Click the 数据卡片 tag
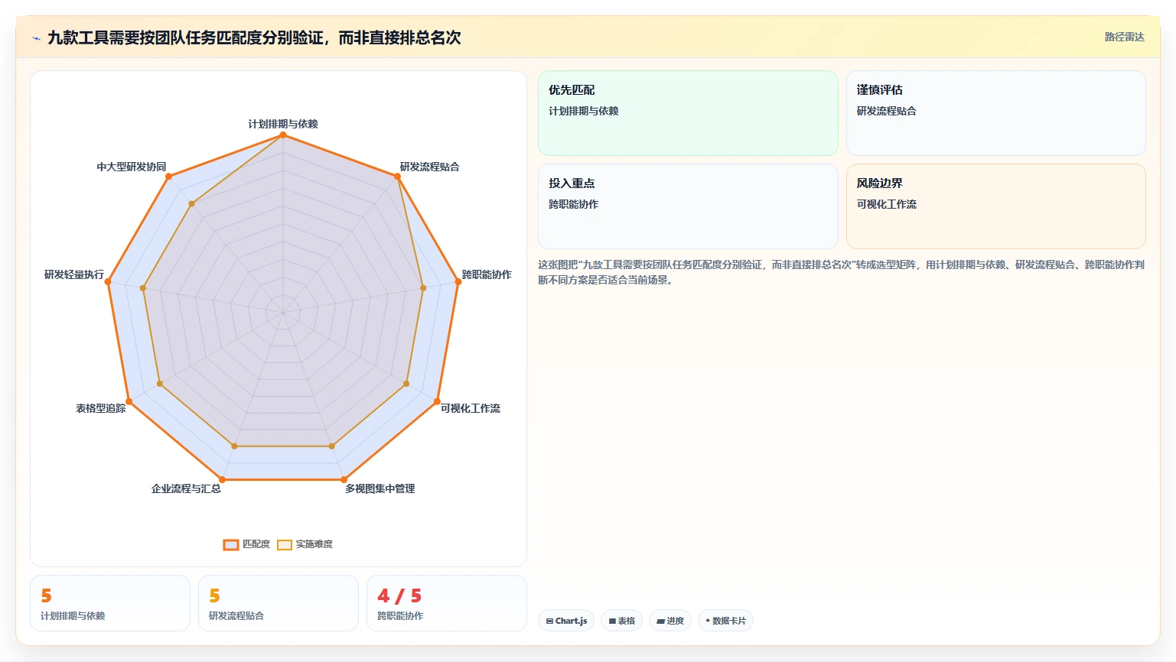1176x662 pixels. pyautogui.click(x=725, y=621)
